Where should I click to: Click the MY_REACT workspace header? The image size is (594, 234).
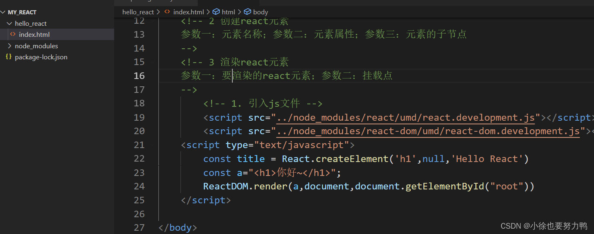[22, 12]
